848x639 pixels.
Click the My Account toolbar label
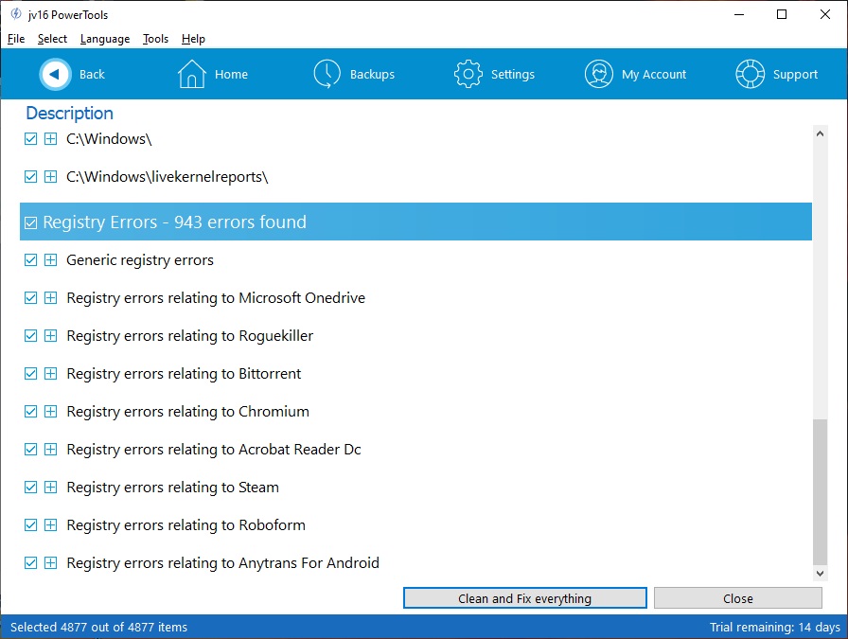coord(654,74)
